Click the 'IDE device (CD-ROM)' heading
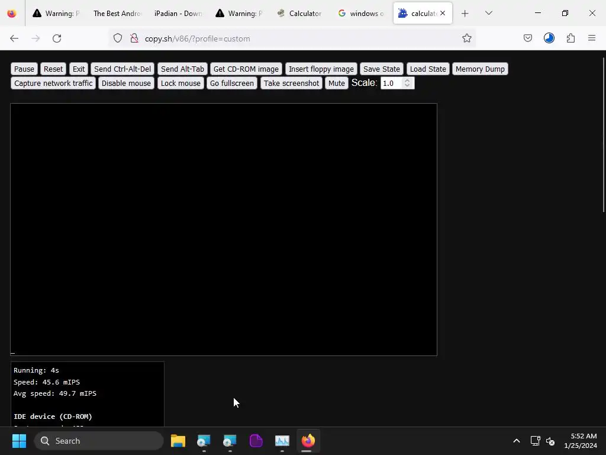This screenshot has height=455, width=606. pyautogui.click(x=53, y=416)
